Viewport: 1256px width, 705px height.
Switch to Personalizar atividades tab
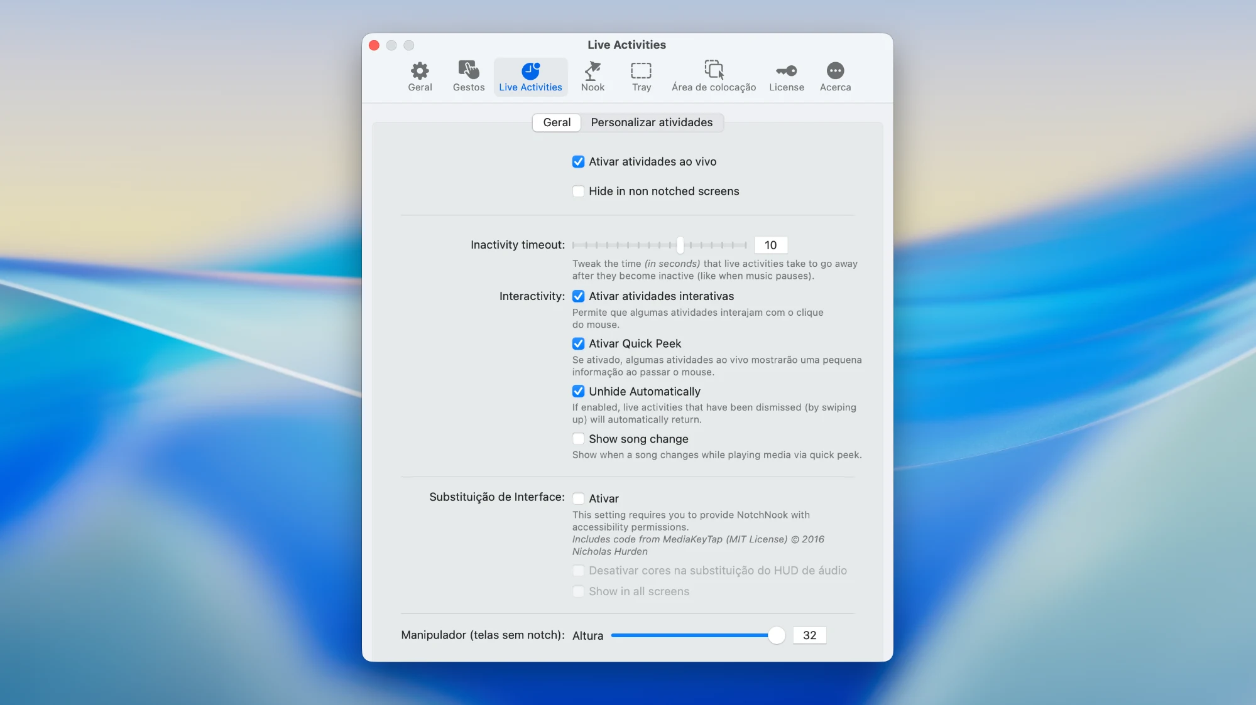652,122
